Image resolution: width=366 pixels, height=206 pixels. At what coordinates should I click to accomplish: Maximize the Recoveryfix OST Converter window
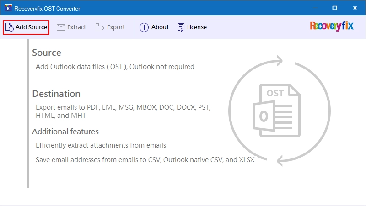(335, 8)
